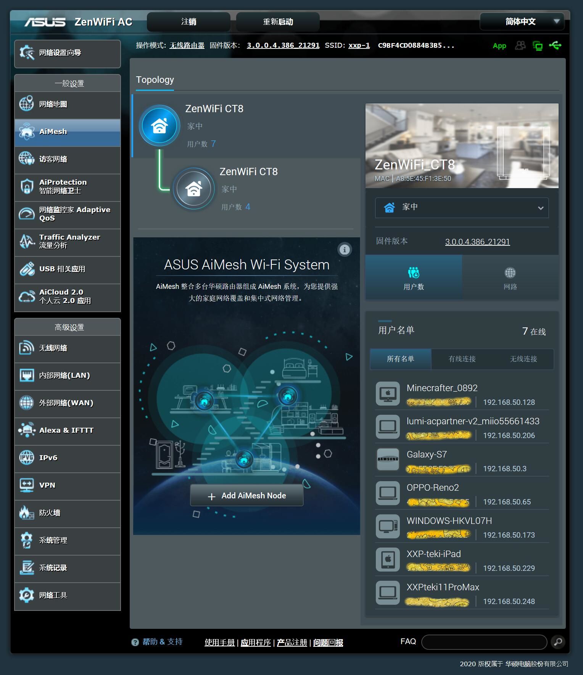
Task: Open the AiProtection shield icon
Action: coord(27,187)
